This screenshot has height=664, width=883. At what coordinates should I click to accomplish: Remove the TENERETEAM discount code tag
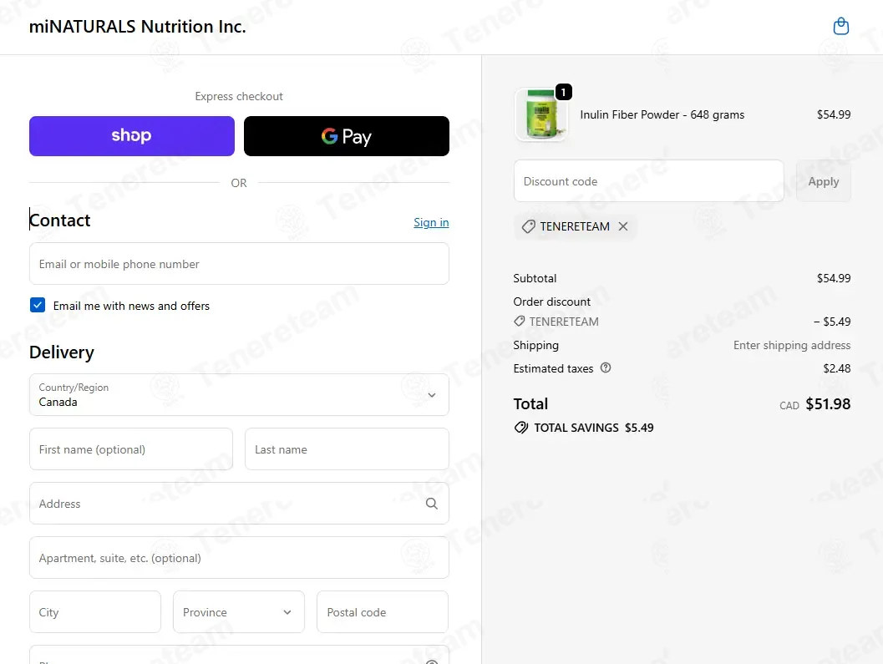tap(623, 226)
